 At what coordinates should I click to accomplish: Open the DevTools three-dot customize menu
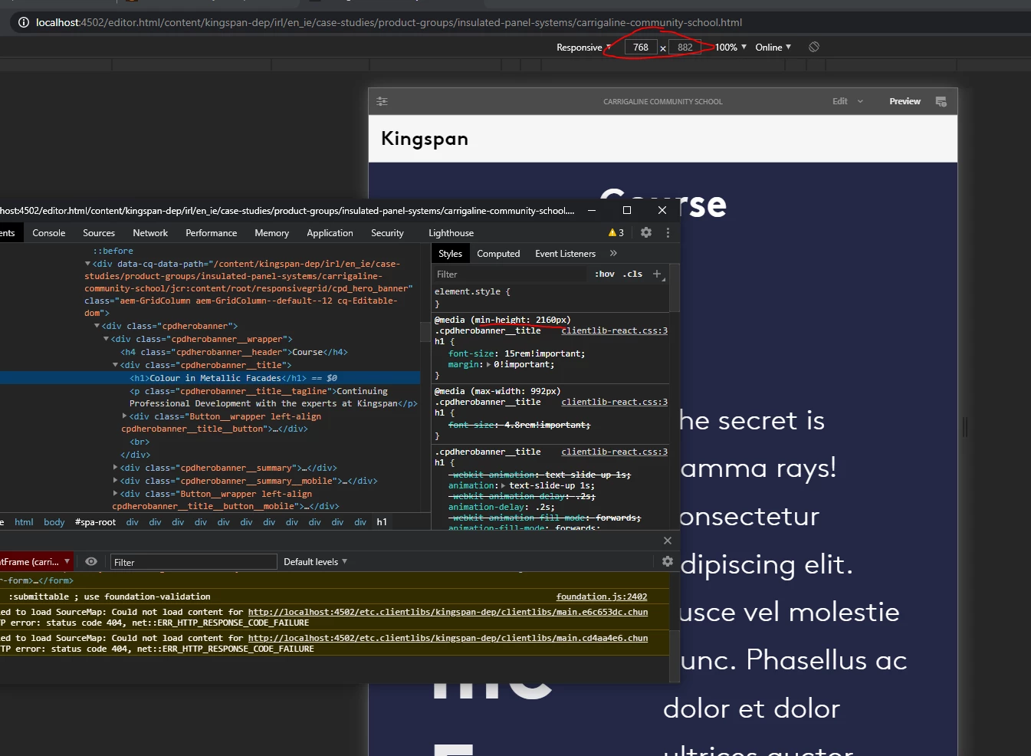tap(668, 232)
